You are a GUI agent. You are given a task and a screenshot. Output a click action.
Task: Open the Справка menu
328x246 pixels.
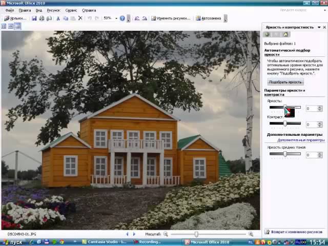pyautogui.click(x=89, y=10)
